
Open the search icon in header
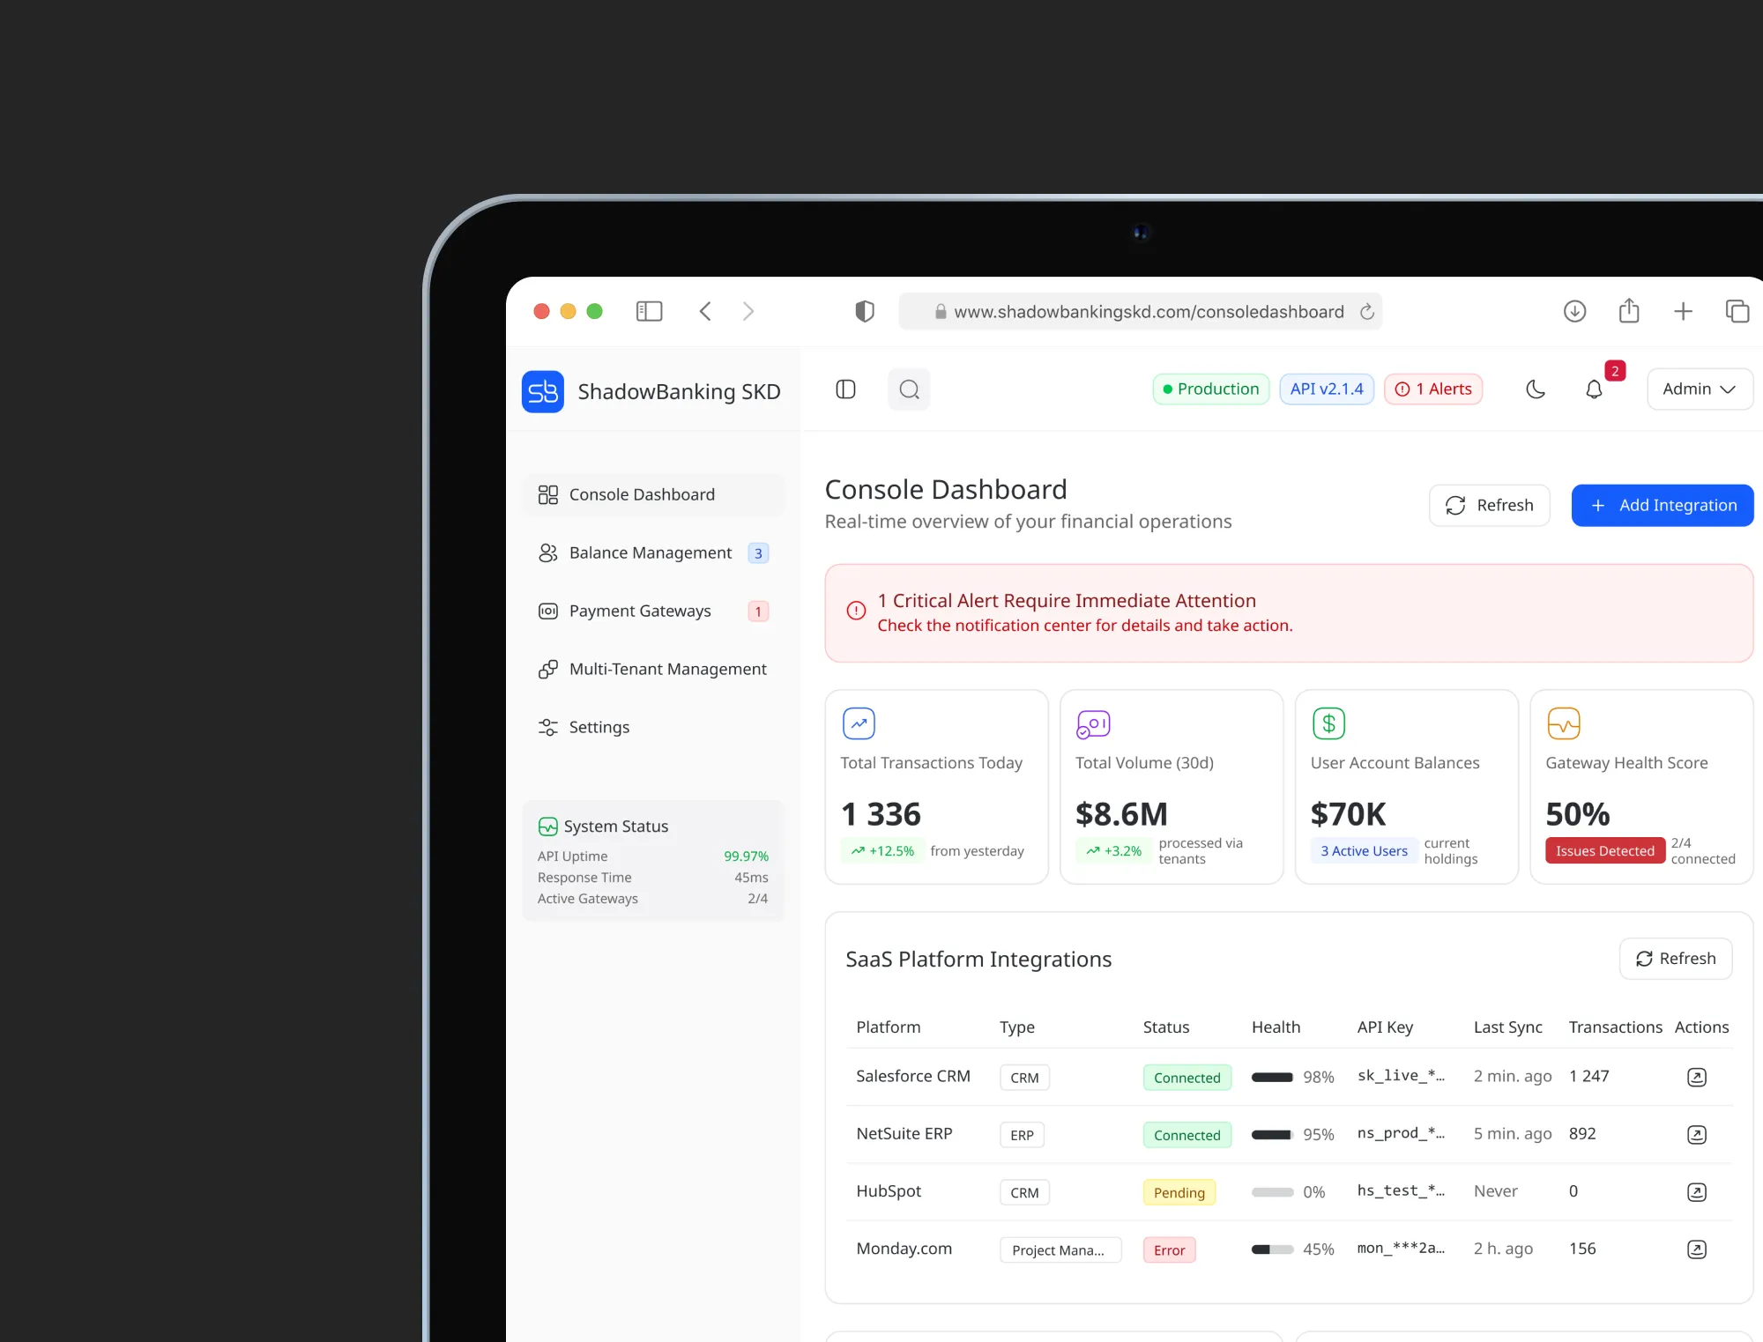(x=909, y=389)
